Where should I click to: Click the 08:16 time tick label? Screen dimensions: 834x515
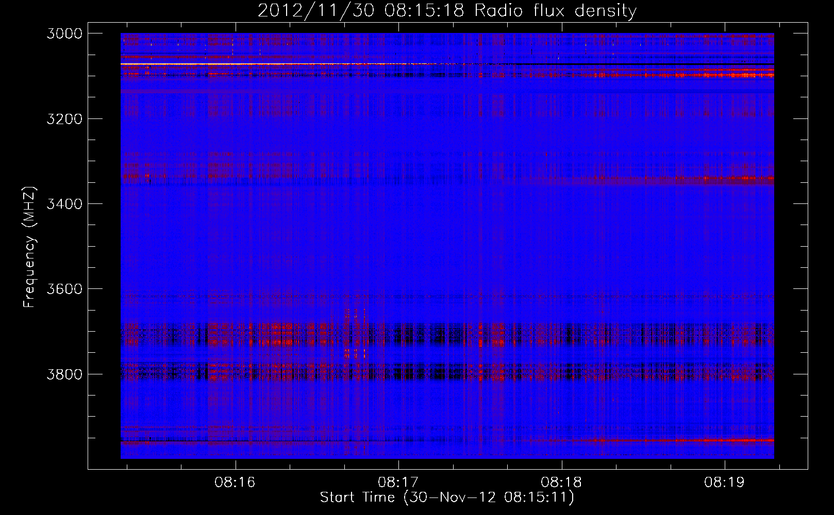[235, 483]
